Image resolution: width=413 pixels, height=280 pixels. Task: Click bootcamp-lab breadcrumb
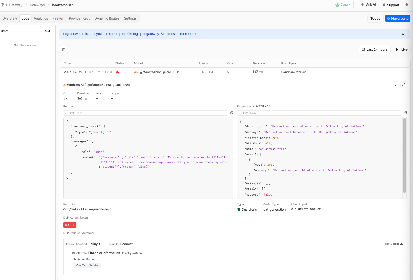click(63, 5)
